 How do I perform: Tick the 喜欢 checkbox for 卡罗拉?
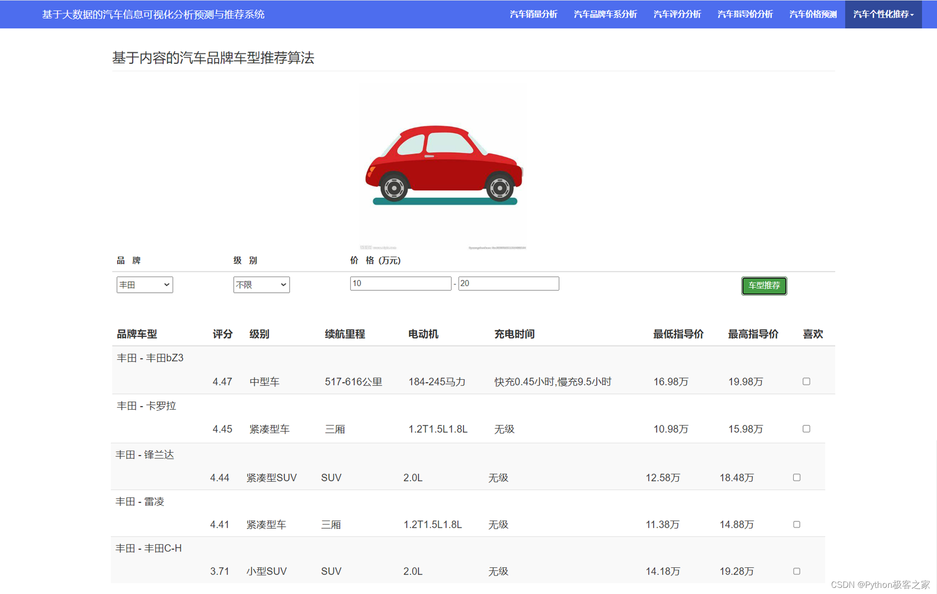pyautogui.click(x=806, y=429)
